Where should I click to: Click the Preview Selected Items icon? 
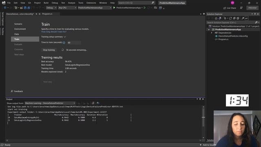coord(246,18)
